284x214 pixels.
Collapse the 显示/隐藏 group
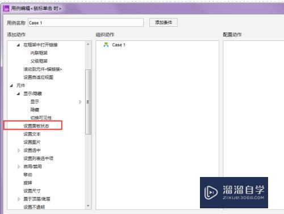(18, 94)
